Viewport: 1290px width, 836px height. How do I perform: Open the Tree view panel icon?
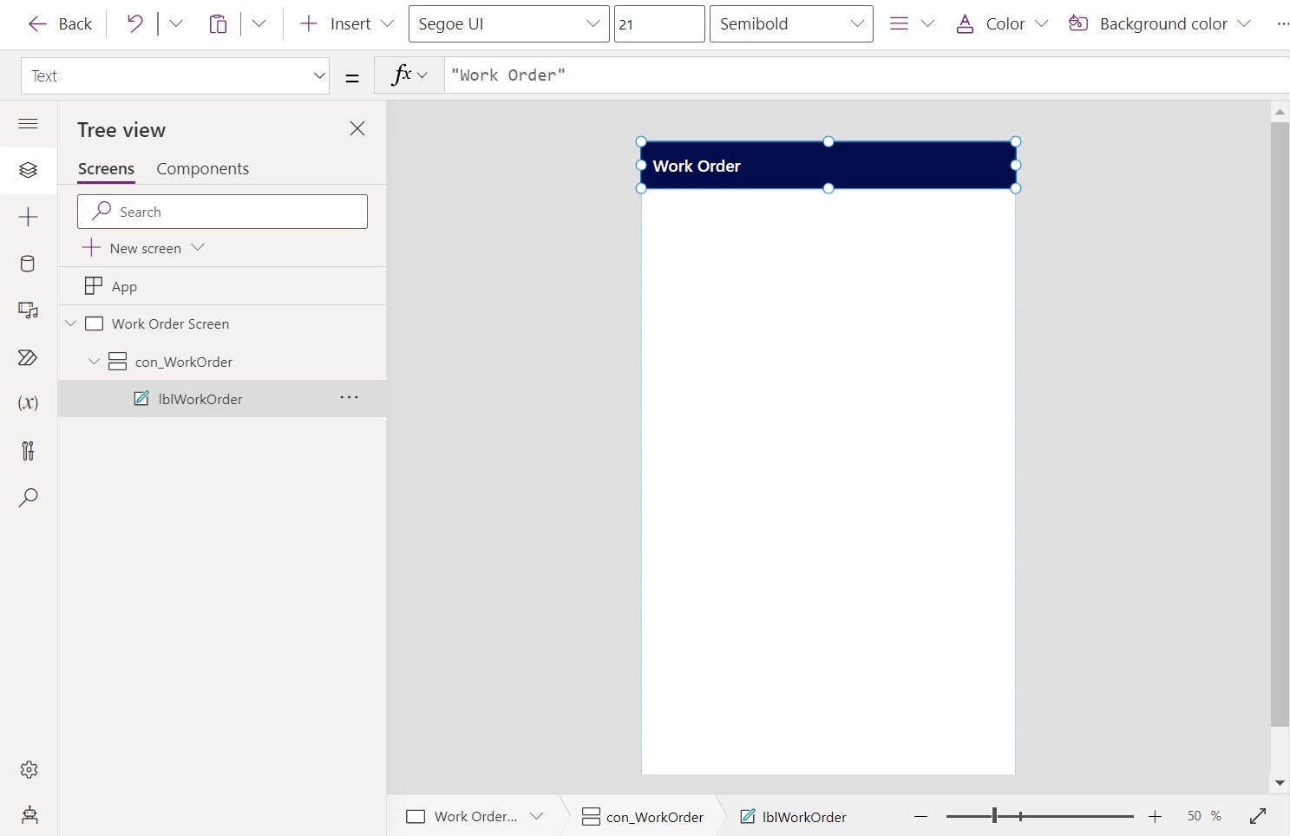[28, 170]
